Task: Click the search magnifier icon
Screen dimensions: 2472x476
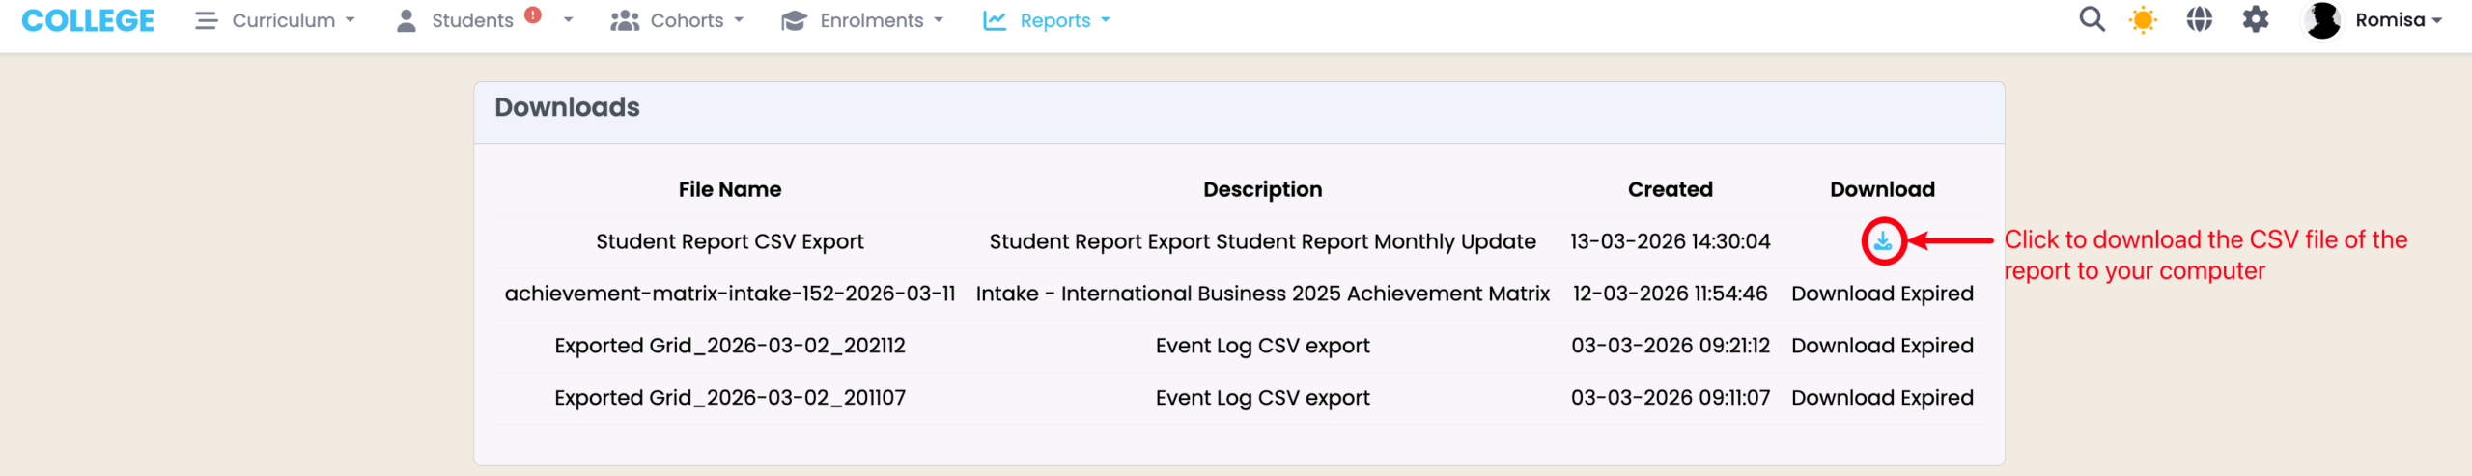Action: point(2092,19)
